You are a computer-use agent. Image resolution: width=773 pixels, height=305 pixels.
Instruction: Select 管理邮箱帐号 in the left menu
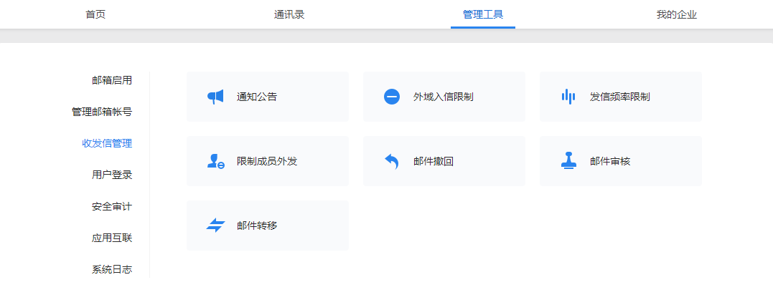click(102, 112)
